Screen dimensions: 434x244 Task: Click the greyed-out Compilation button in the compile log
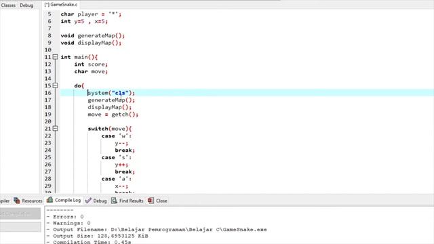tap(20, 213)
